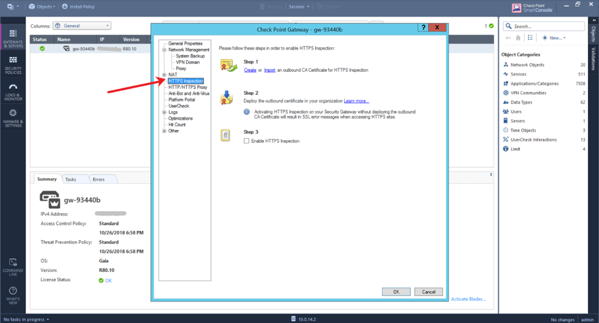Click the Step 3 document icon
This screenshot has width=599, height=323.
pos(225,136)
